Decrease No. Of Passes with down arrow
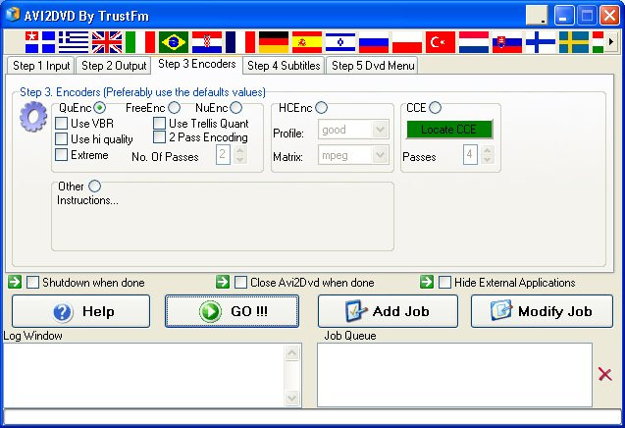 [x=239, y=160]
